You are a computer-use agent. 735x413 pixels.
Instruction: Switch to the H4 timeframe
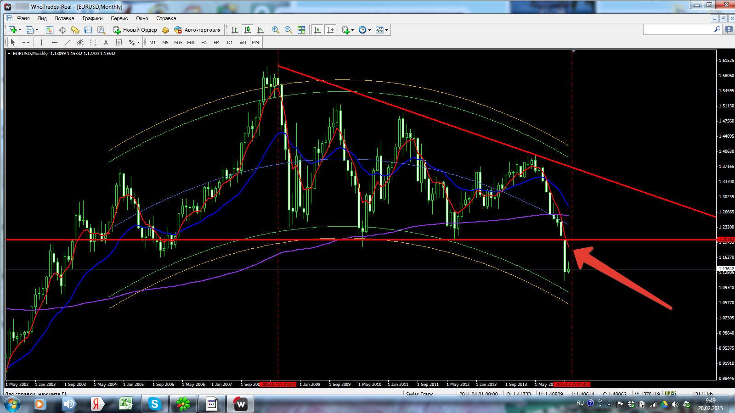pyautogui.click(x=217, y=42)
